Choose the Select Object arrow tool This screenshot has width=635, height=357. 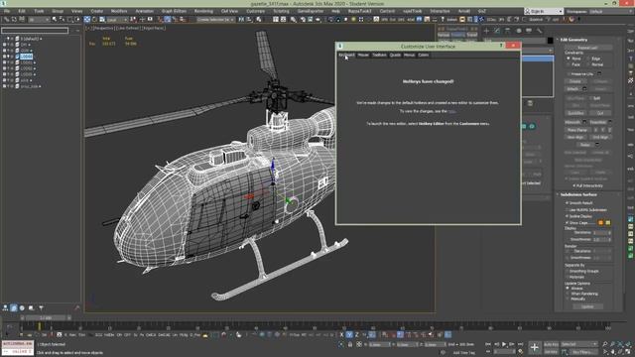pyautogui.click(x=55, y=20)
